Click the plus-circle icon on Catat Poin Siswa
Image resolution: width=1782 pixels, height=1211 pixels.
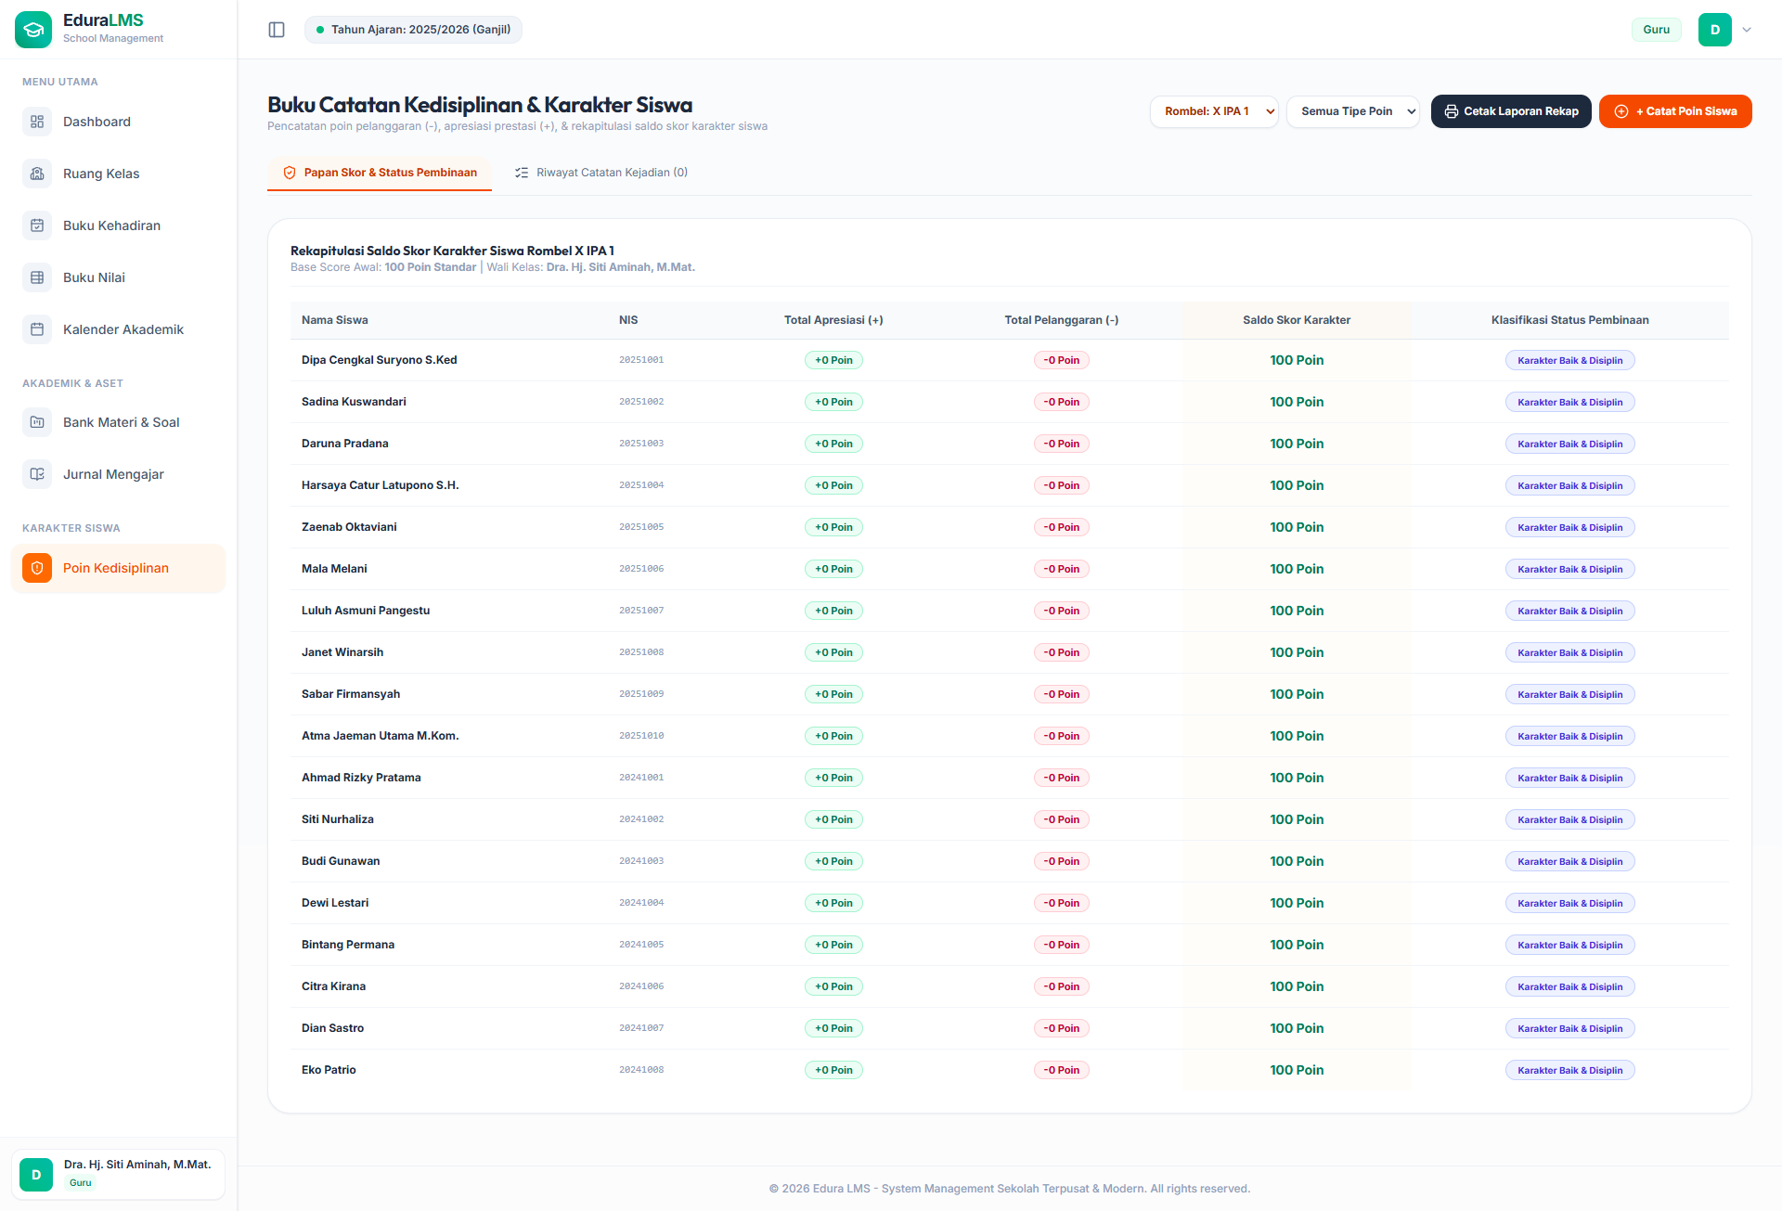(1621, 111)
